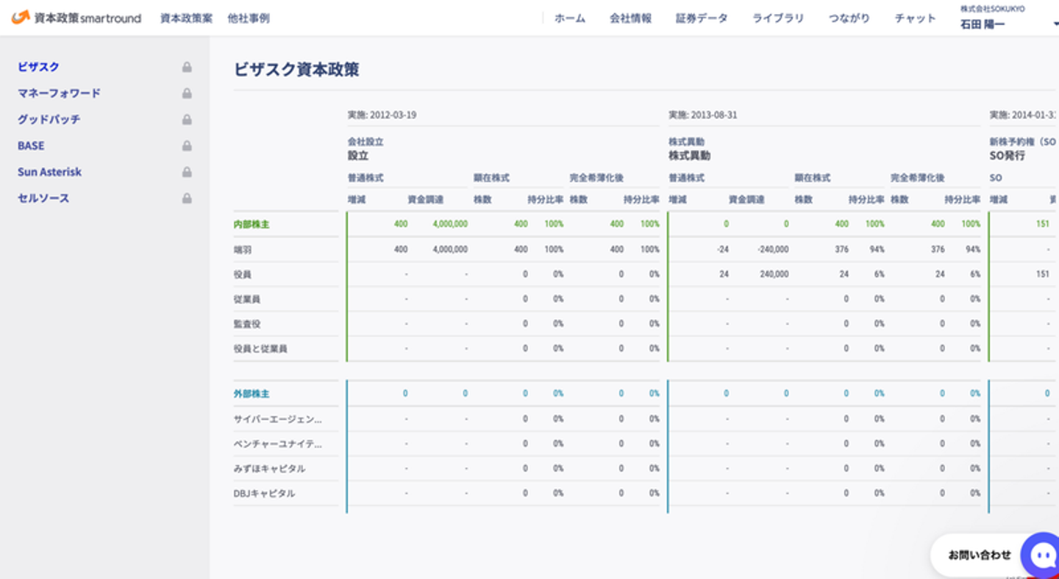This screenshot has width=1059, height=579.
Task: Click the lock icon beside グッドパッチ
Action: point(187,119)
